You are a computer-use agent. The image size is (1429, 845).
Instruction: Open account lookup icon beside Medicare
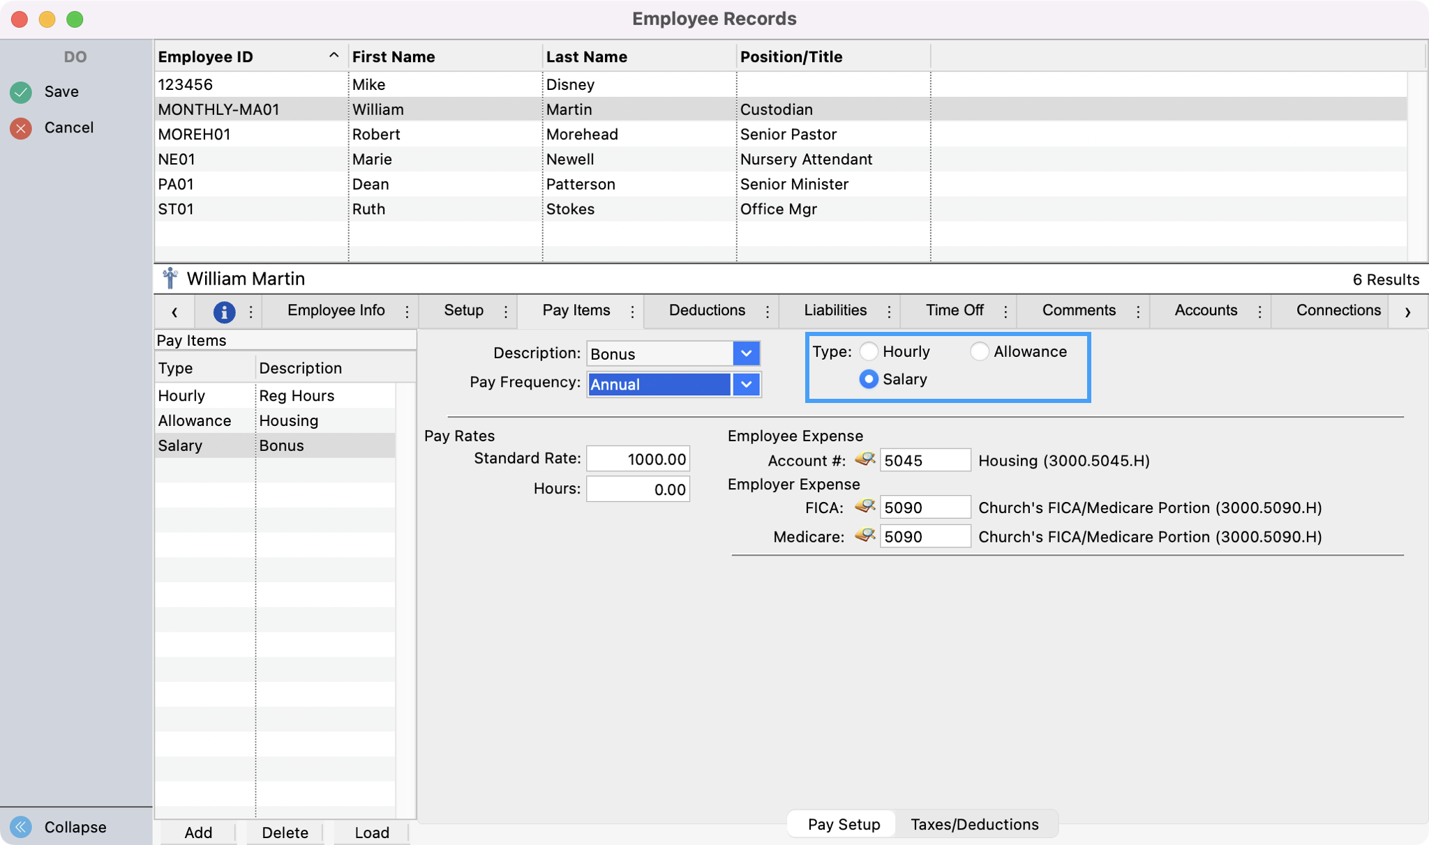[865, 536]
